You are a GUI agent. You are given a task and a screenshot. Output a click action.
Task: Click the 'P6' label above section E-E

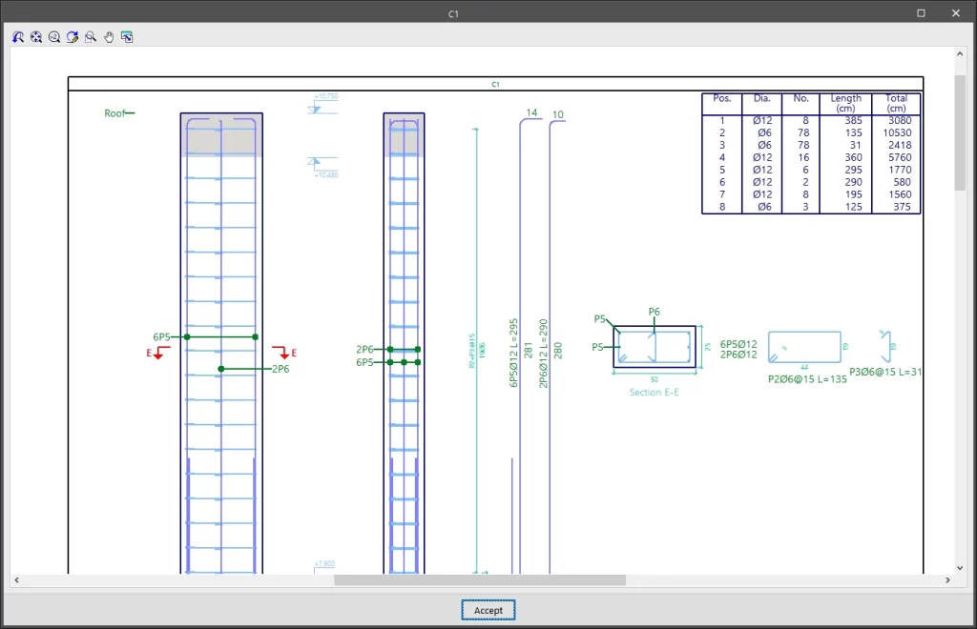pyautogui.click(x=654, y=312)
